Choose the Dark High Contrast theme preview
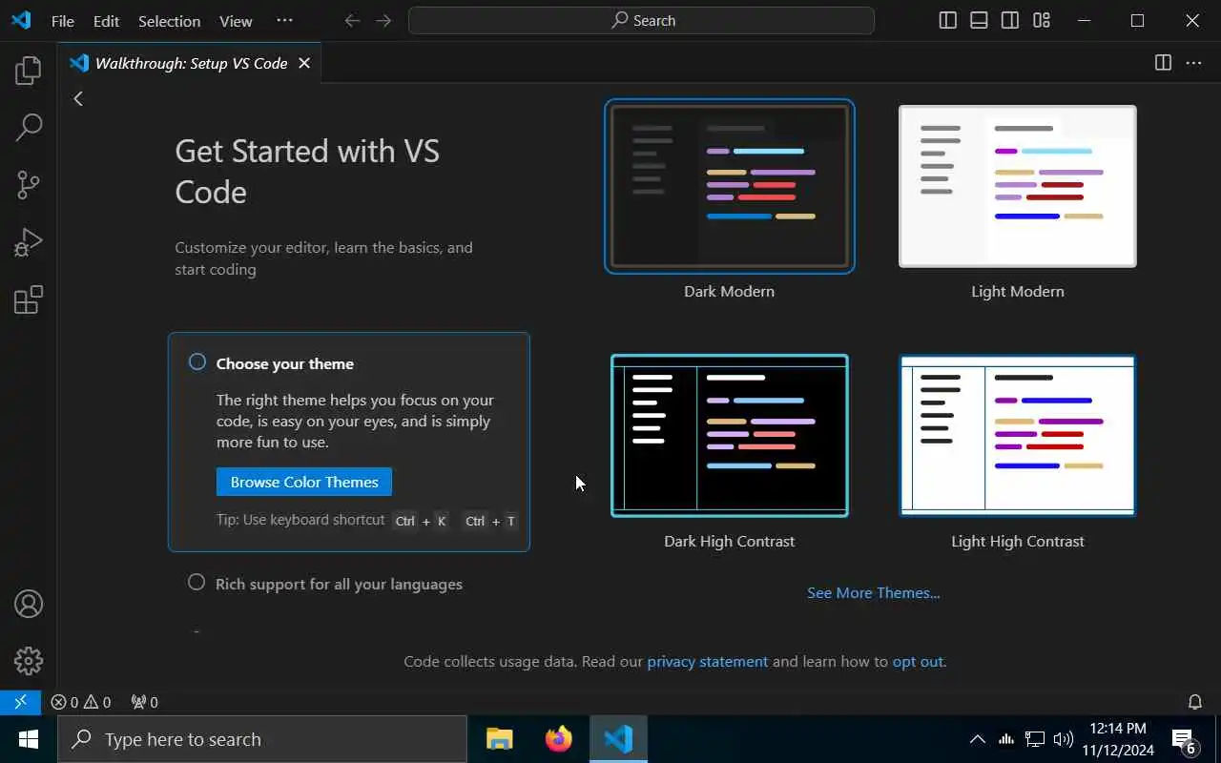This screenshot has height=763, width=1221. point(730,436)
